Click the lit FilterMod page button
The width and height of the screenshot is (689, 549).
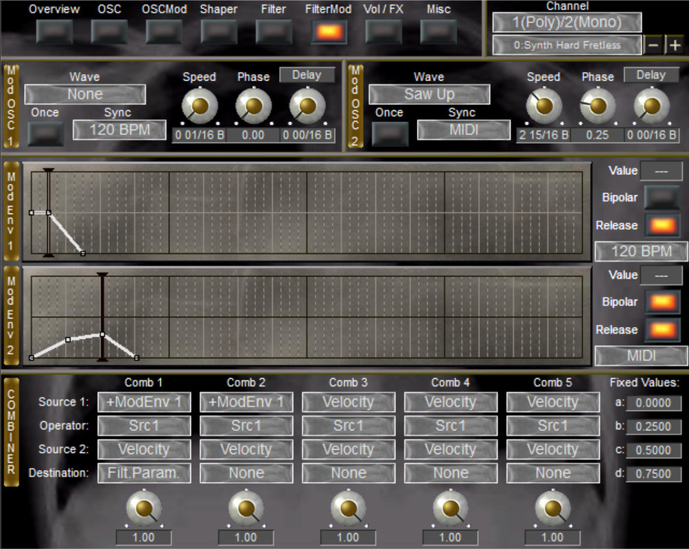[x=329, y=32]
